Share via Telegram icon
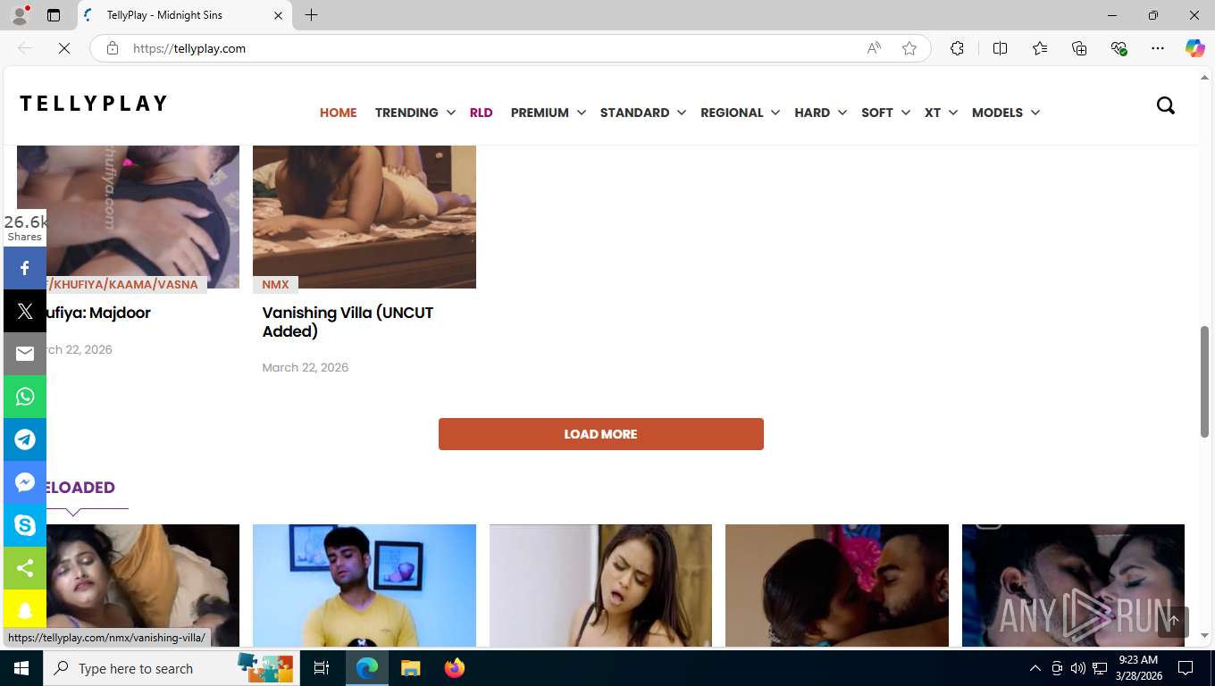Screen dimensions: 1215x686 click(x=25, y=439)
